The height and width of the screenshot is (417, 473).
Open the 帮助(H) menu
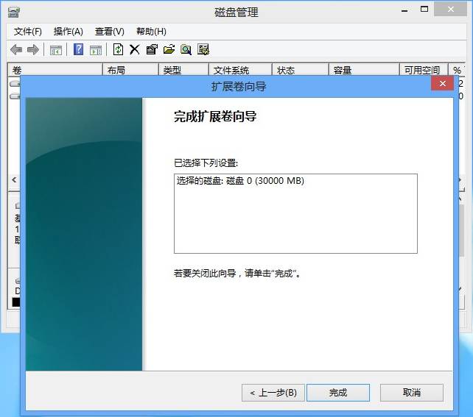point(151,32)
